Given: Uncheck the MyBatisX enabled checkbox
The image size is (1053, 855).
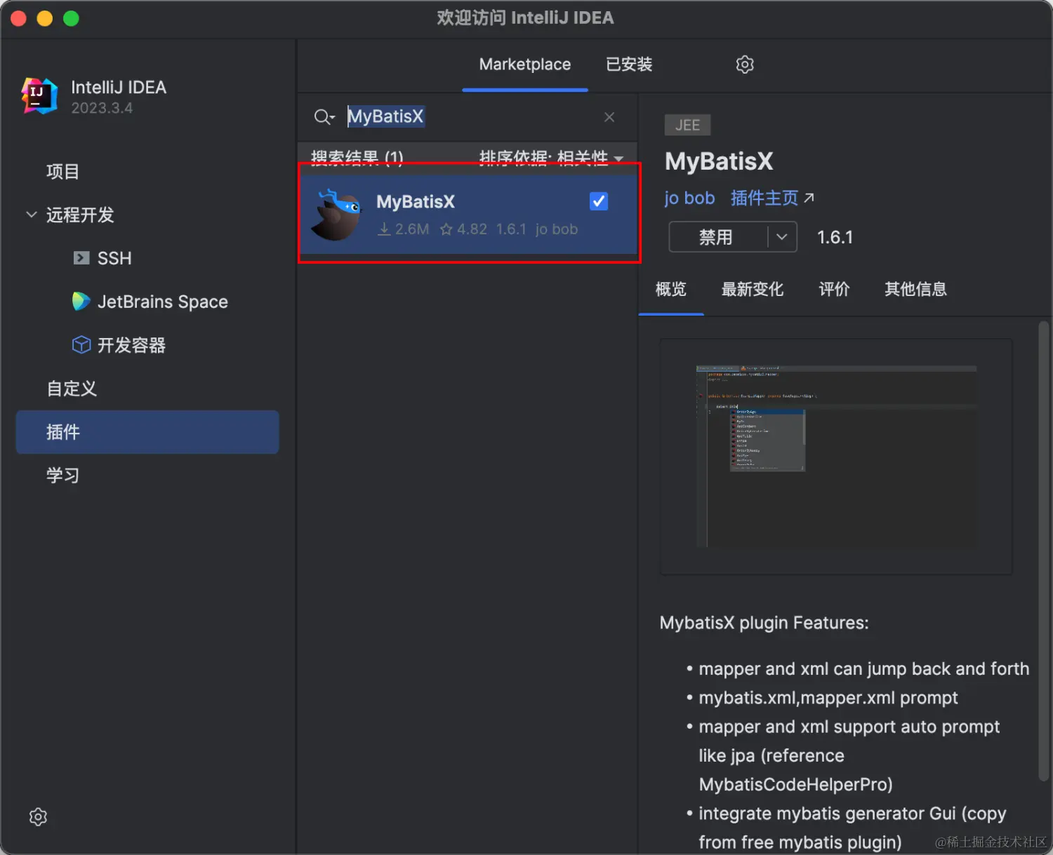Looking at the screenshot, I should (599, 201).
